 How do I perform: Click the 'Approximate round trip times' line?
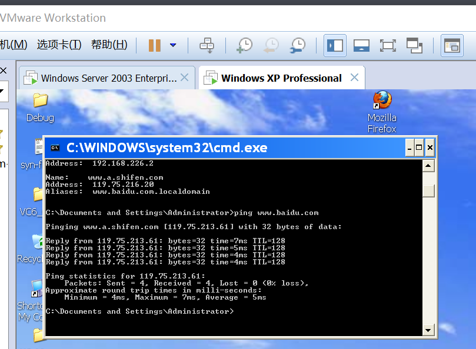click(154, 290)
